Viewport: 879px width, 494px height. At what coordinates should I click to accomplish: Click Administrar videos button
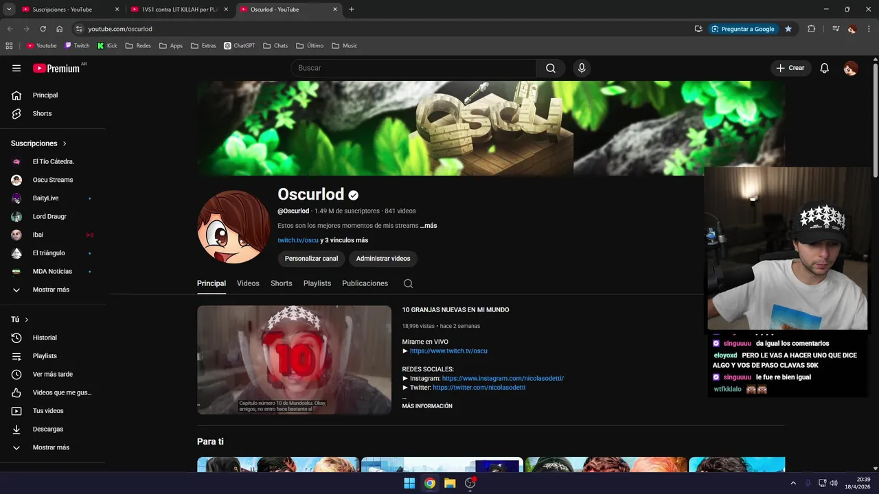point(383,259)
